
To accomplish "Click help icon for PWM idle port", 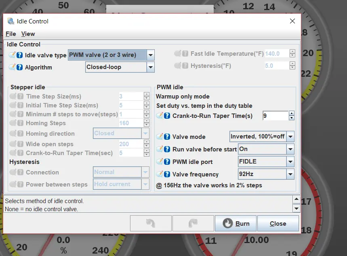I will [x=167, y=162].
